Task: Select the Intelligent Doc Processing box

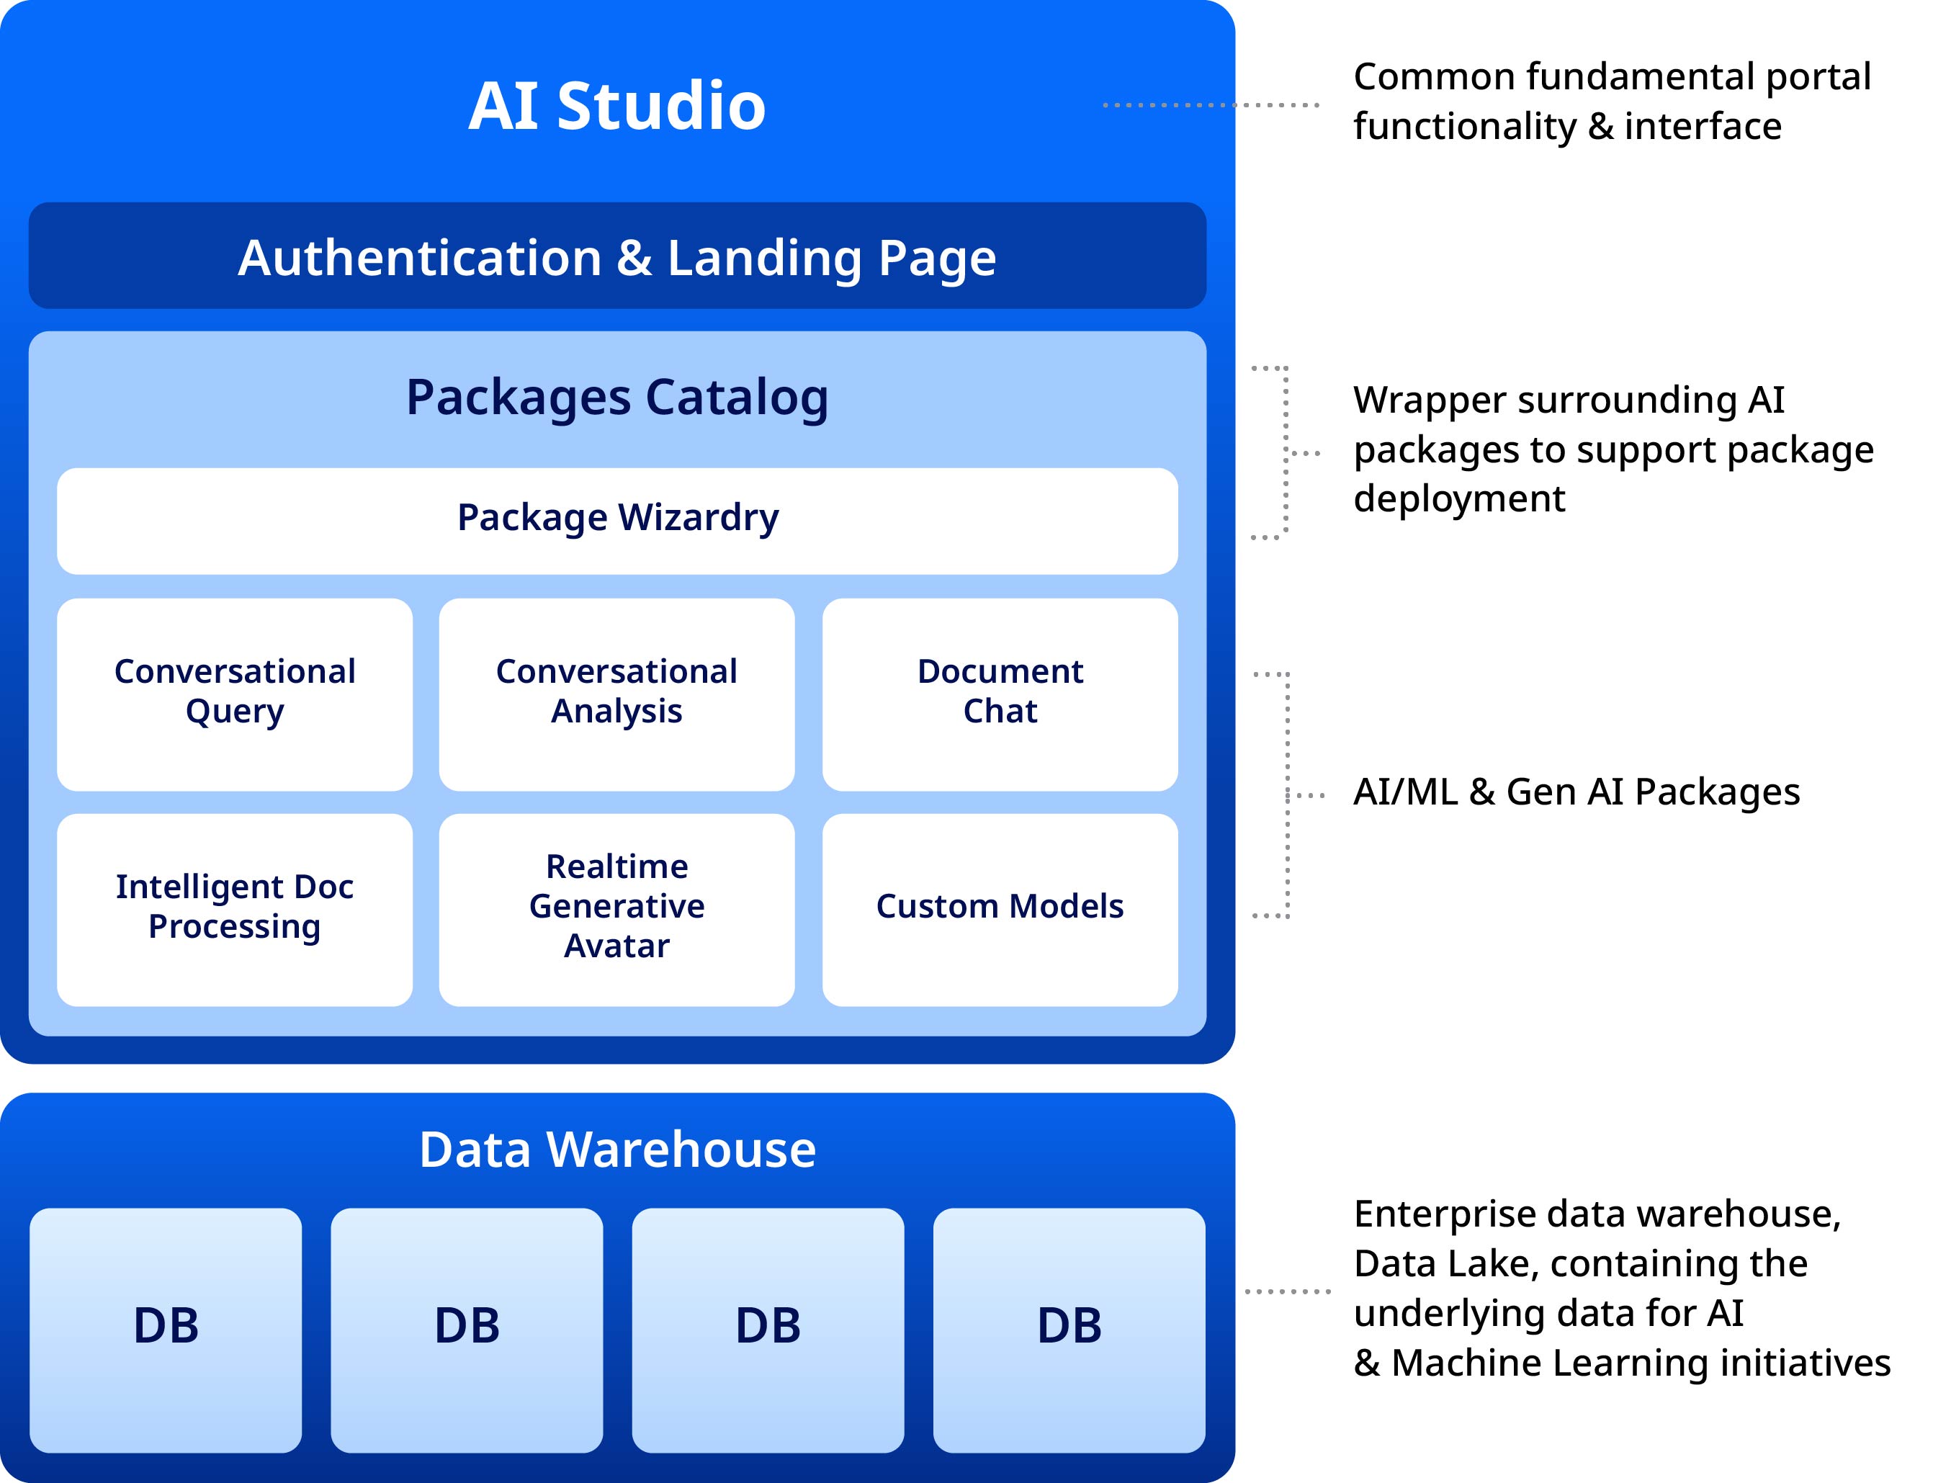Action: tap(234, 909)
